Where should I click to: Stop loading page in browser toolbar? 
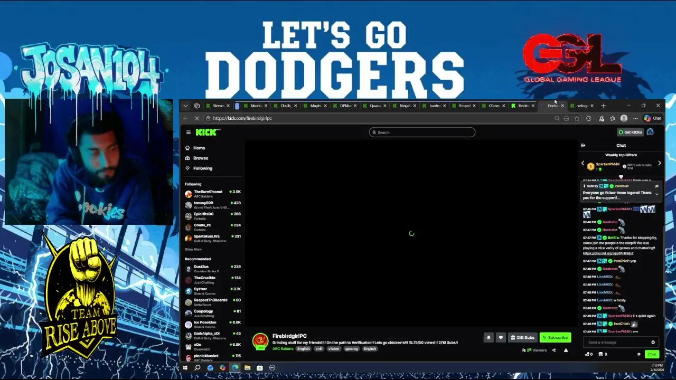point(198,118)
